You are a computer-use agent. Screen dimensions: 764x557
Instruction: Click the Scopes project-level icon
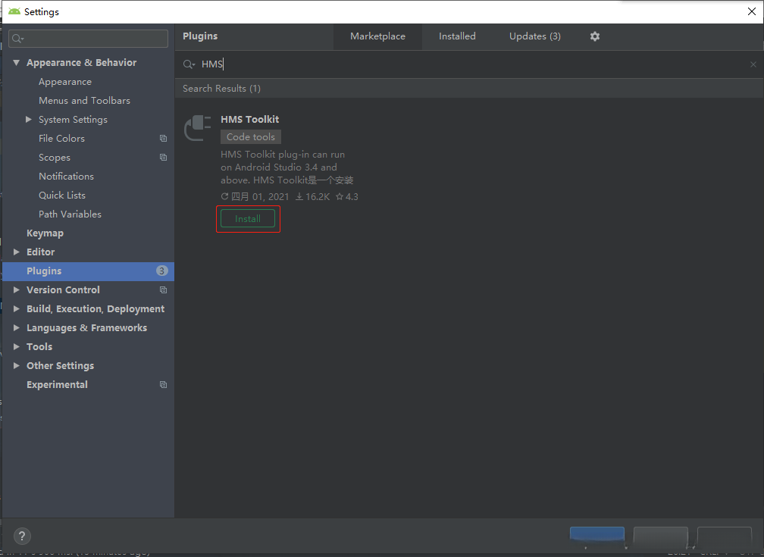pos(163,158)
